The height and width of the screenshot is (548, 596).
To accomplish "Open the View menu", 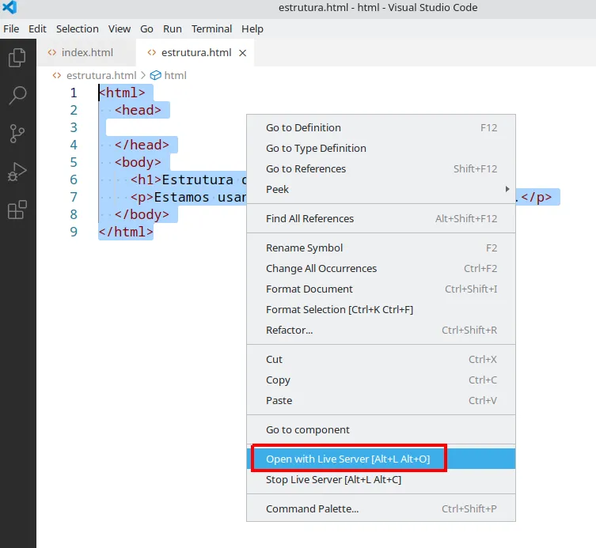I will point(120,28).
